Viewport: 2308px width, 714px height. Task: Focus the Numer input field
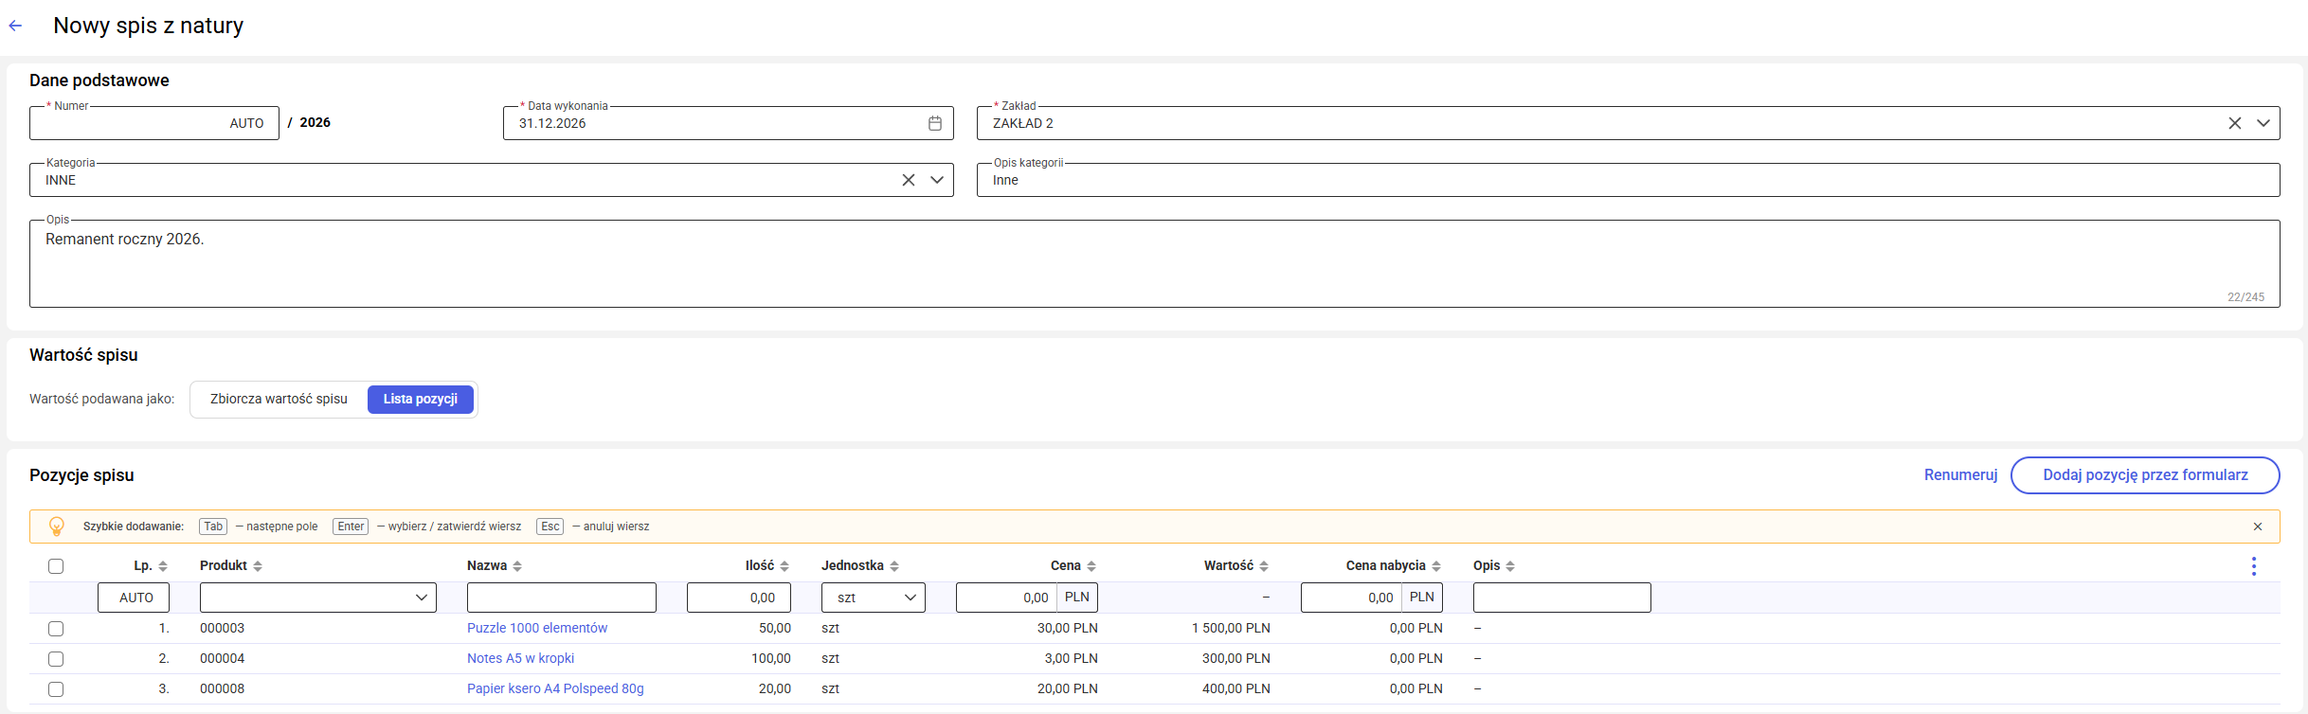tap(154, 123)
